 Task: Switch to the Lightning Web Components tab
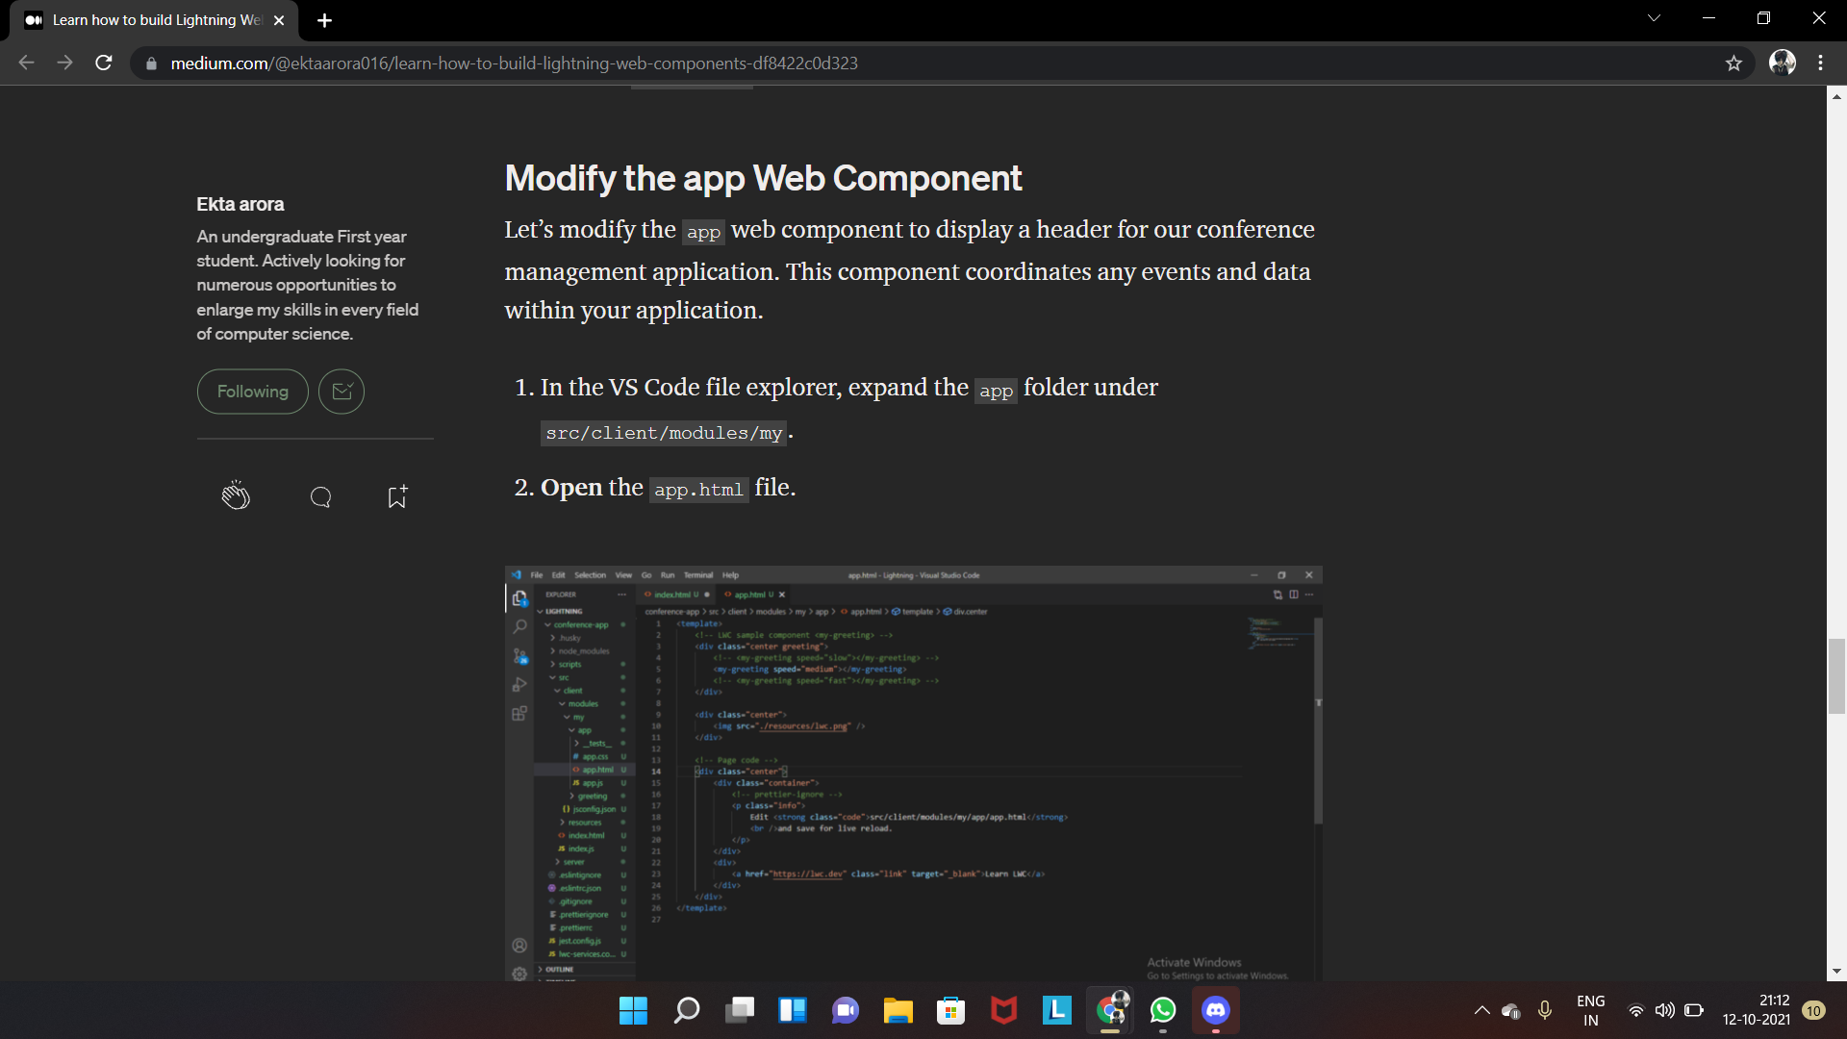tap(154, 20)
